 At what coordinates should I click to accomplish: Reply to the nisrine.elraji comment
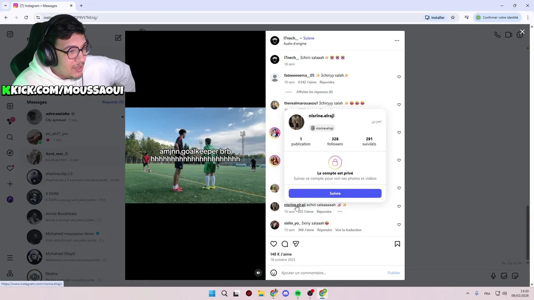[x=324, y=212]
